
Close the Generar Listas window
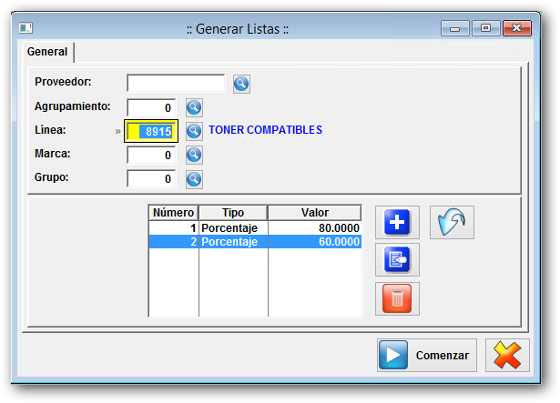(x=517, y=28)
